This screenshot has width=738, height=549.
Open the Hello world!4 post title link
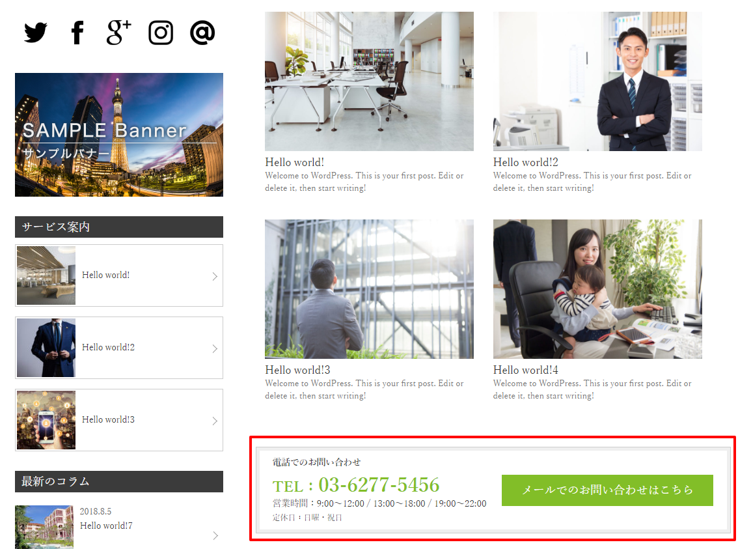click(x=526, y=370)
